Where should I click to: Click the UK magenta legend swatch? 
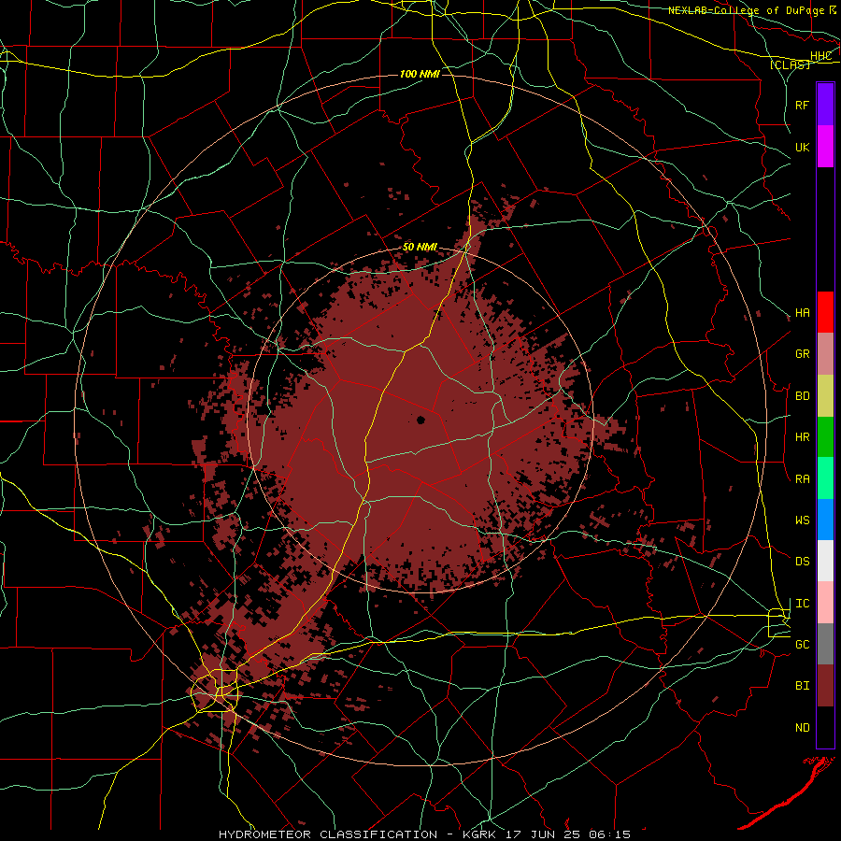[x=825, y=147]
